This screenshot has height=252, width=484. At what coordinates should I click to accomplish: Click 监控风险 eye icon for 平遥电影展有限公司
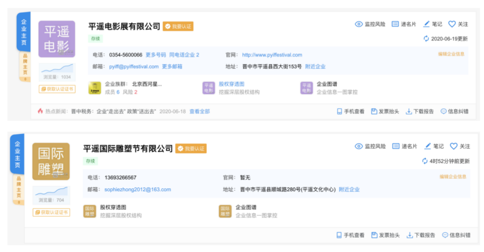click(x=359, y=24)
